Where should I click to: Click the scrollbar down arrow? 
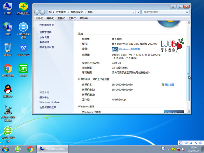[188, 111]
